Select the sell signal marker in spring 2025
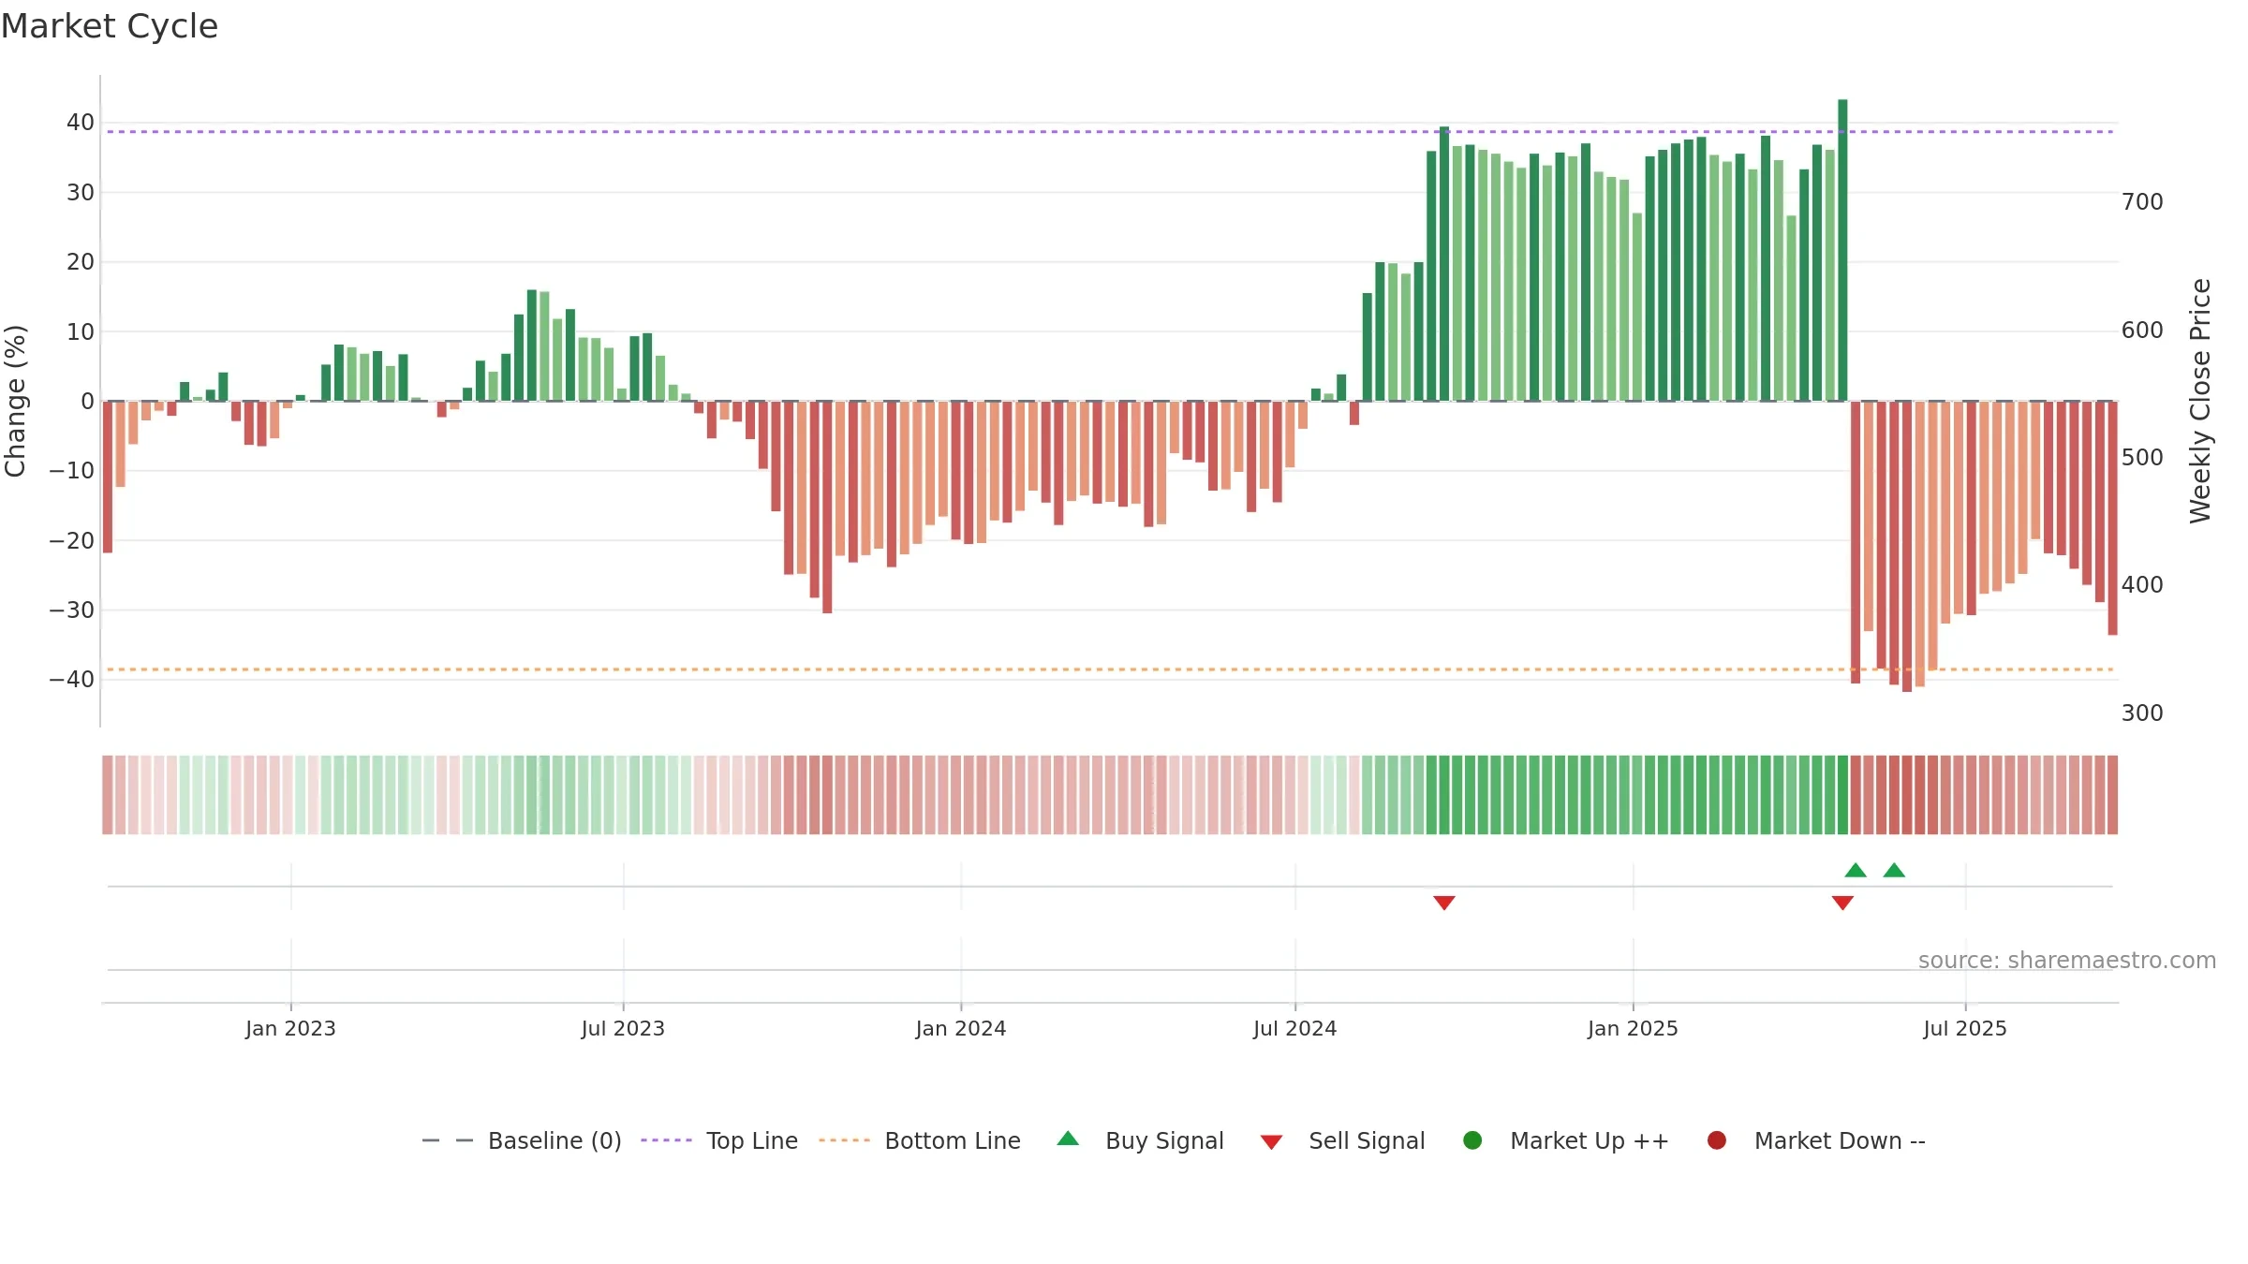This screenshot has width=2248, height=1264. pyautogui.click(x=1842, y=903)
